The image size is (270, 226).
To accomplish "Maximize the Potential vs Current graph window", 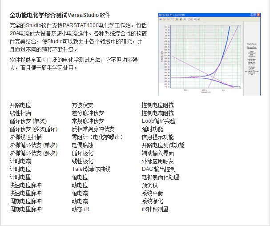I will [x=255, y=15].
